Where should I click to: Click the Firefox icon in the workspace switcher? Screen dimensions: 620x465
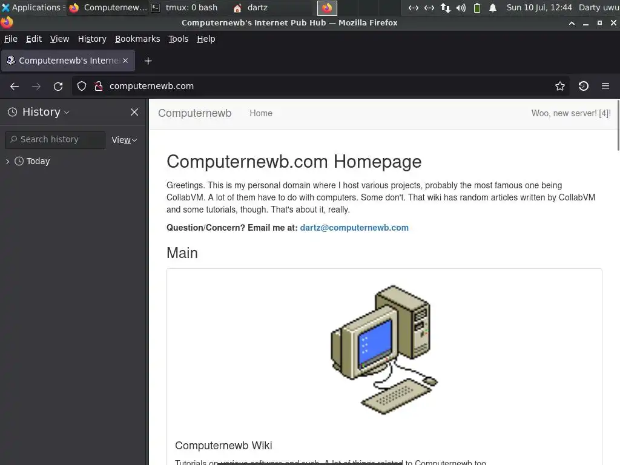click(x=327, y=7)
